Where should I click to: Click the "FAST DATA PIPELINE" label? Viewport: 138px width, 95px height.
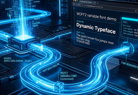51,67
